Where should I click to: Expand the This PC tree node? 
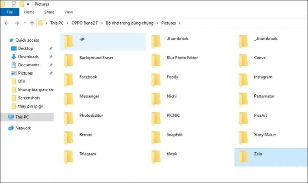(4, 117)
